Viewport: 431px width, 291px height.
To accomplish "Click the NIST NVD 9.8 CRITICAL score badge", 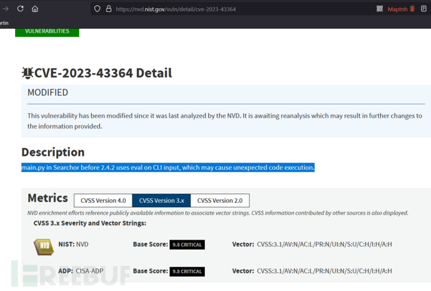I will click(187, 245).
